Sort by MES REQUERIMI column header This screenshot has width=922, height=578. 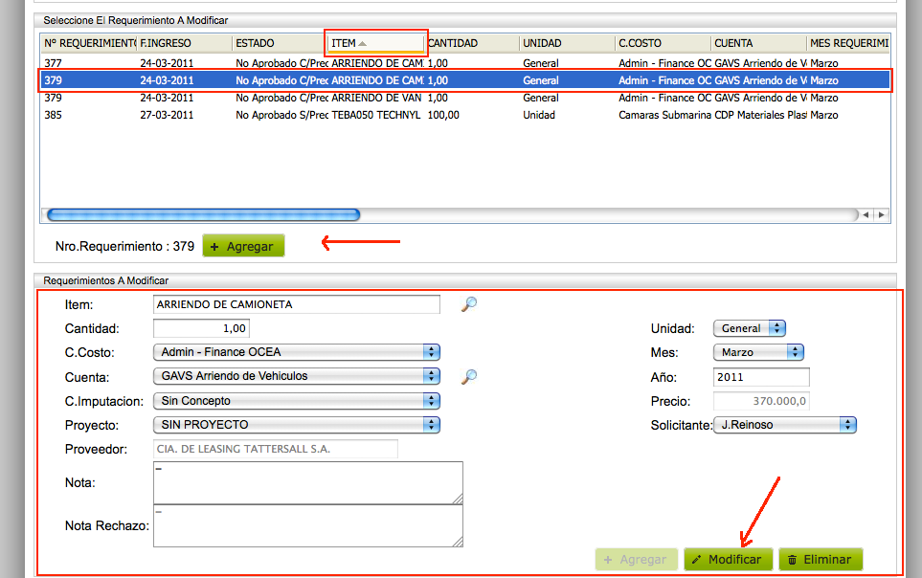[x=848, y=43]
